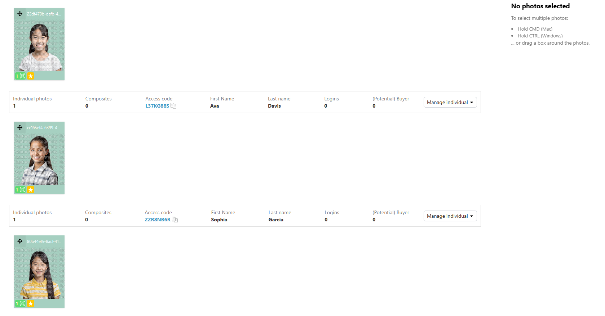Open Manage individual dropdown for Sophia Garcia
The width and height of the screenshot is (605, 316).
450,216
